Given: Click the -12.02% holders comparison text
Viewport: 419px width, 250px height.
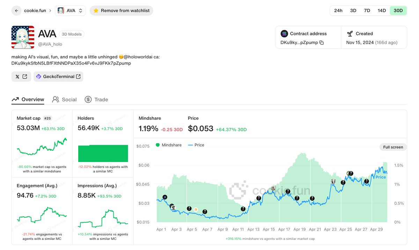Looking at the screenshot, I should pyautogui.click(x=103, y=169).
